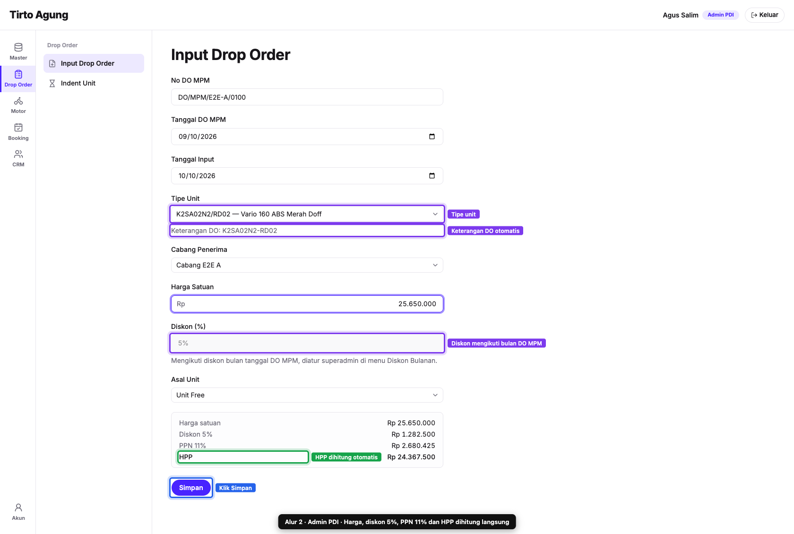Click the Input Drop Order document icon

click(52, 63)
